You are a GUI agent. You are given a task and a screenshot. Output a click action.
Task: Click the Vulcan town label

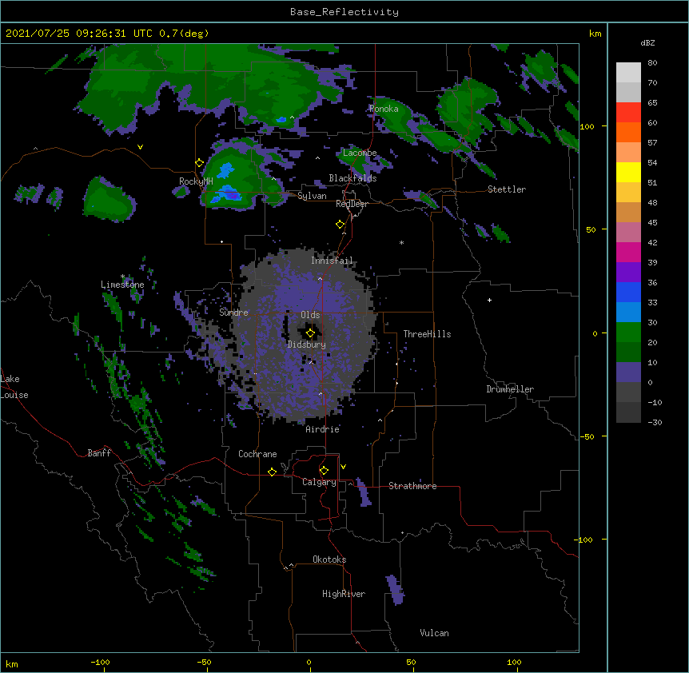434,633
